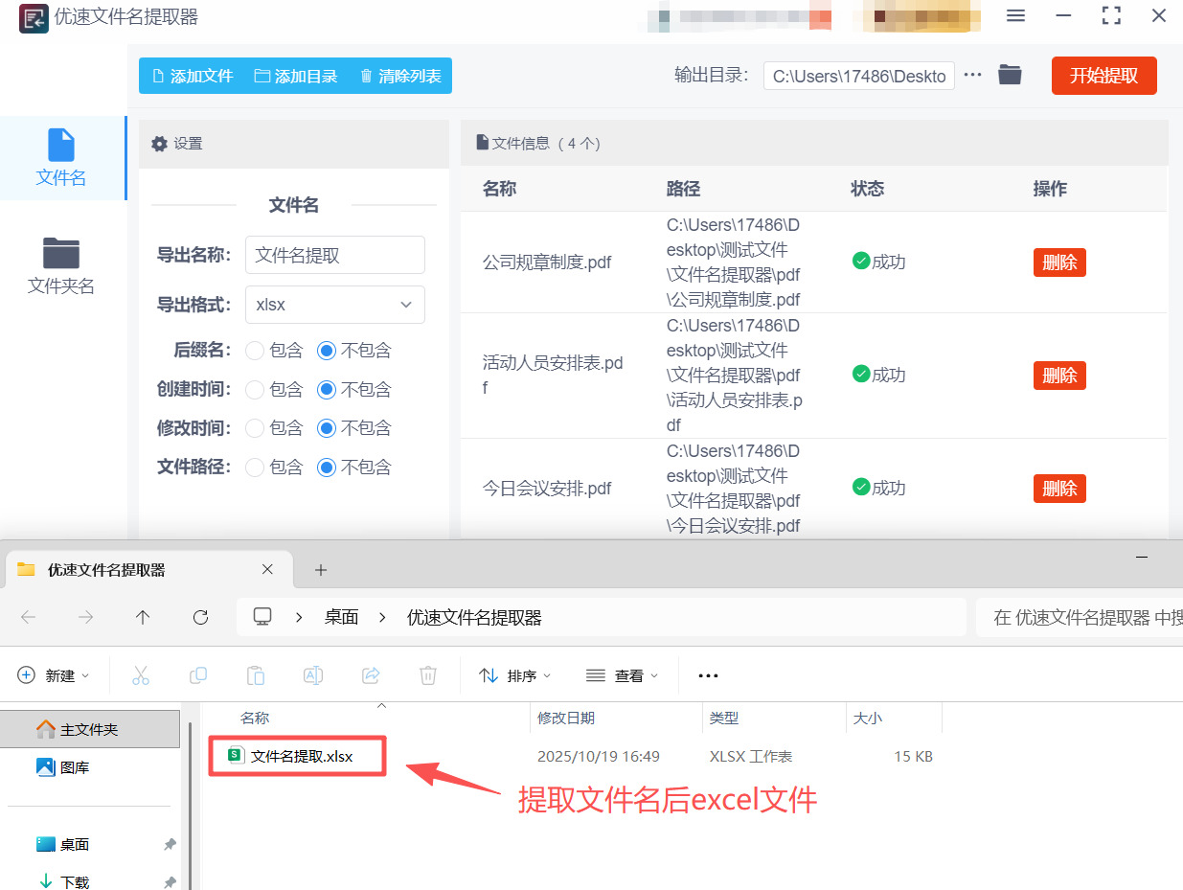Click the app logo icon in title bar
Viewport: 1183px width, 890px height.
click(34, 18)
